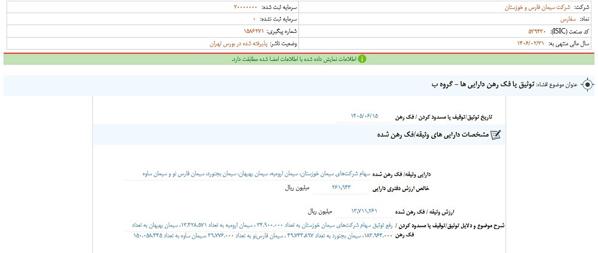Click the fiscal year end date ۱۴۰۶/۰۲/۳۱
The width and height of the screenshot is (598, 253).
coord(531,44)
